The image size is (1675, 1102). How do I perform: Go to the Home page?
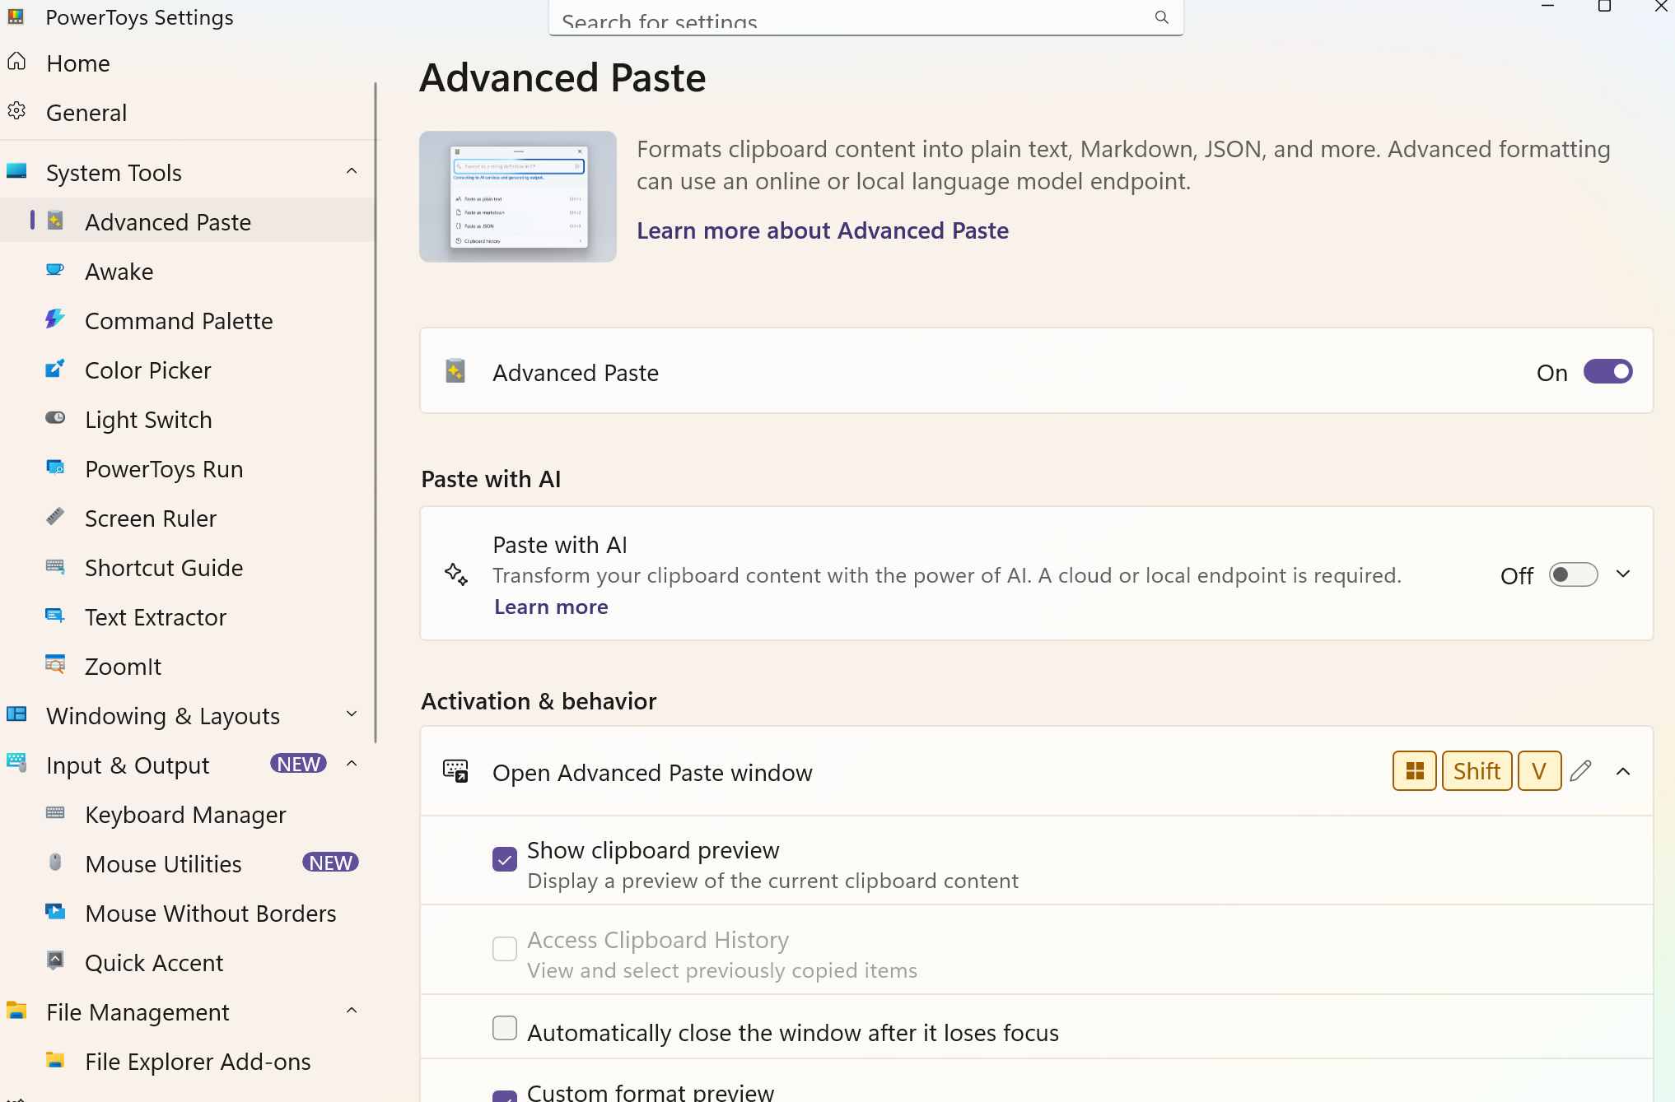click(77, 63)
